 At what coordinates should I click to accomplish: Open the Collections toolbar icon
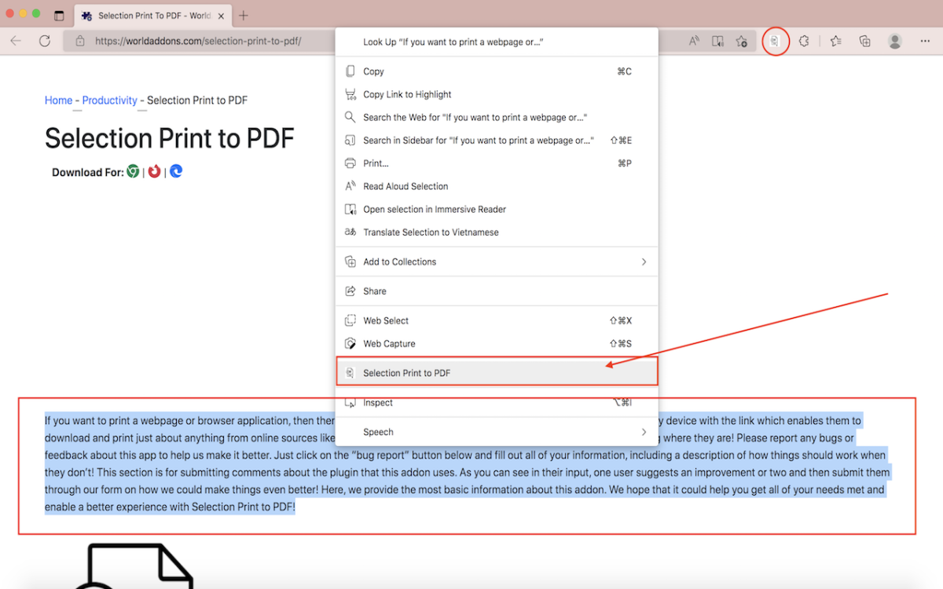[864, 41]
